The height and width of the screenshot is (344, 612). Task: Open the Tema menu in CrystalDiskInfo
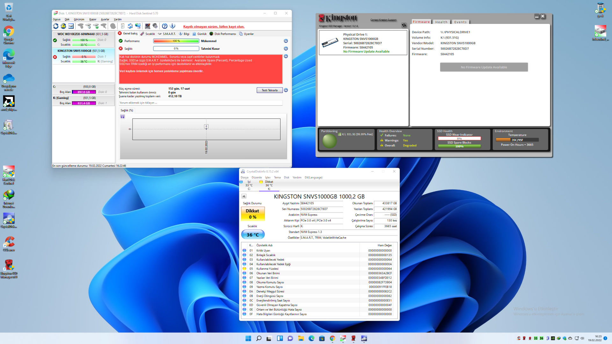coord(277,177)
